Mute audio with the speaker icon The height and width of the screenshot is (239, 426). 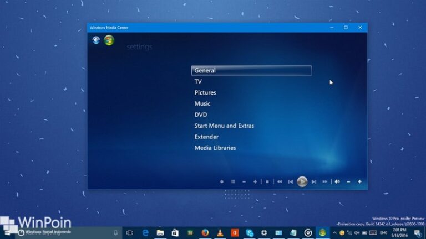337,181
